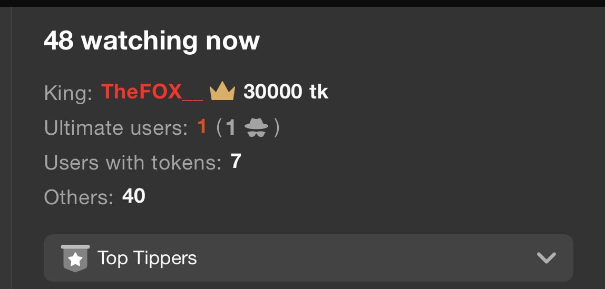This screenshot has height=289, width=605.
Task: Click the hidden-user count in parentheses
Action: (231, 127)
